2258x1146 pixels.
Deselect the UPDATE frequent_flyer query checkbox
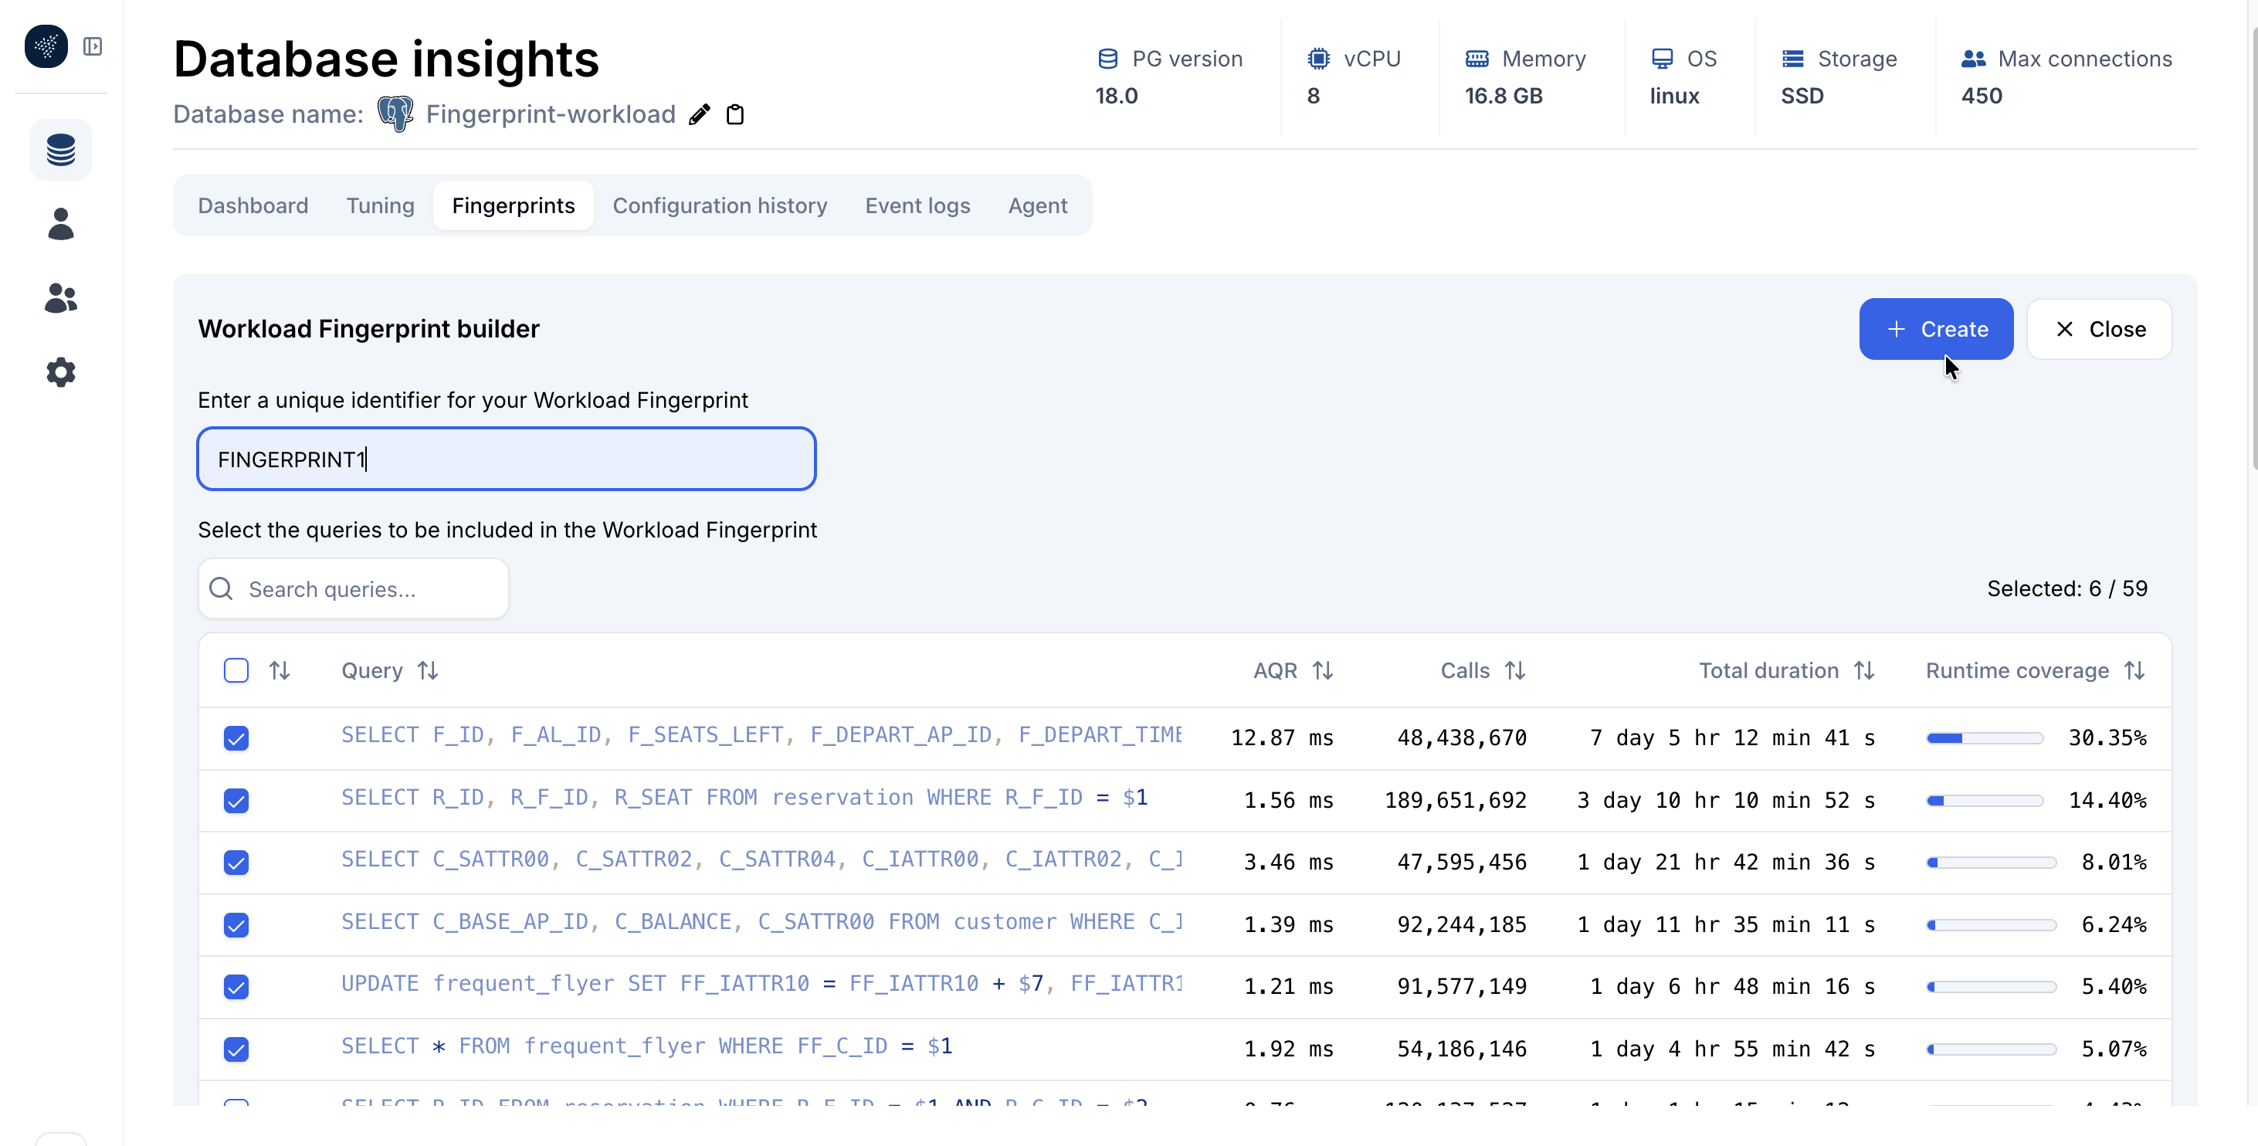[x=236, y=987]
